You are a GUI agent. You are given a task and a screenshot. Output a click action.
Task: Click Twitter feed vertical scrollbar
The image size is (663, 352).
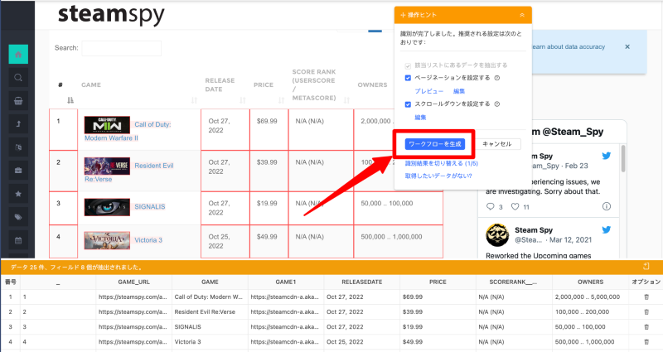623,158
